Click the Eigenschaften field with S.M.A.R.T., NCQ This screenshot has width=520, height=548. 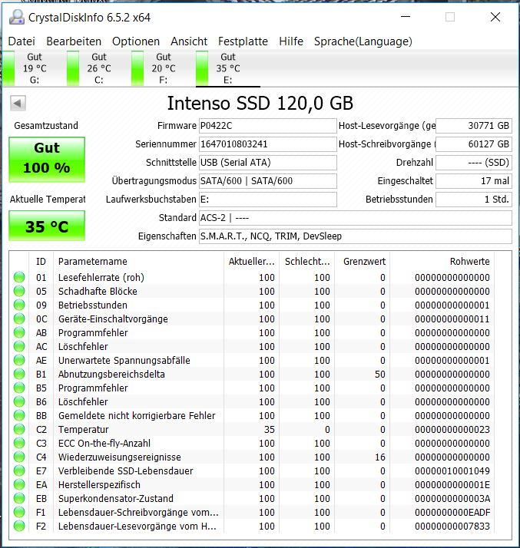tap(356, 236)
